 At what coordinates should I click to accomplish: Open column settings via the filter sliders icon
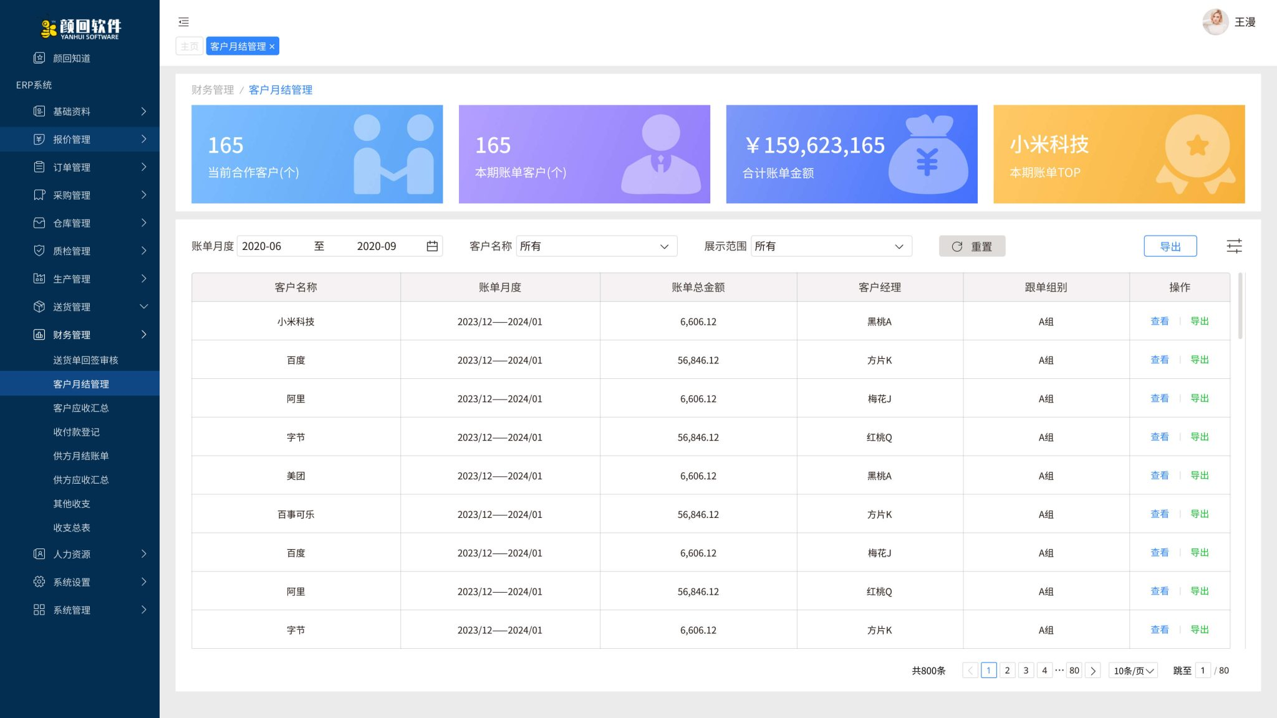point(1234,246)
